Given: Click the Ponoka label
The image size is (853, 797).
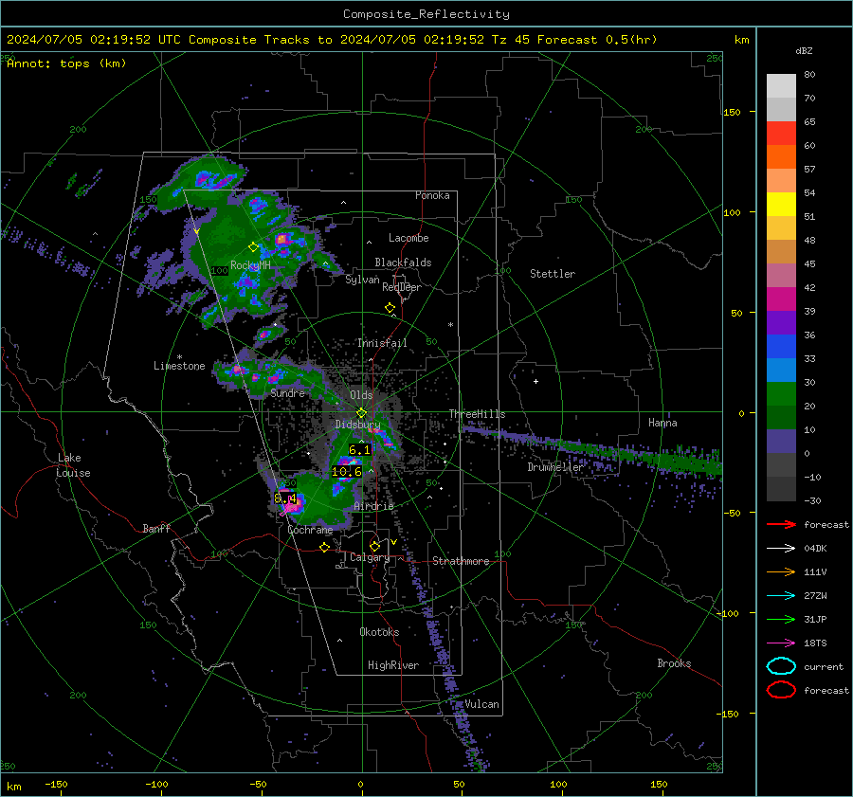Looking at the screenshot, I should click(432, 195).
